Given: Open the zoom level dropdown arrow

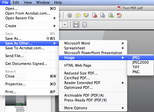Looking at the screenshot, I should 65,25.
